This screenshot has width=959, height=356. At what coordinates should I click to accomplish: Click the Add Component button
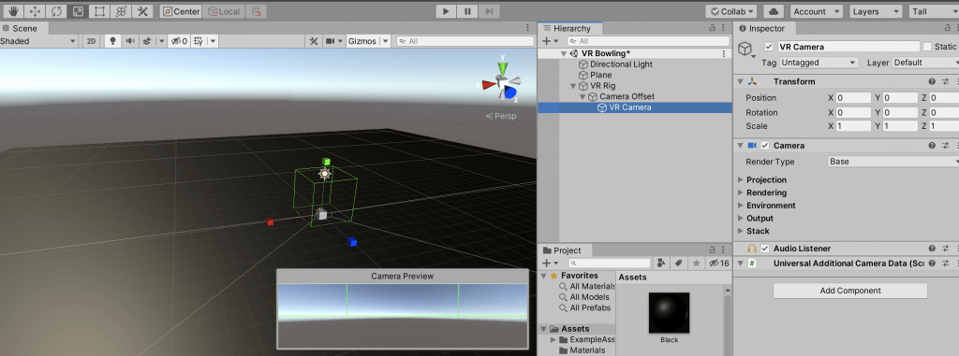(x=850, y=291)
